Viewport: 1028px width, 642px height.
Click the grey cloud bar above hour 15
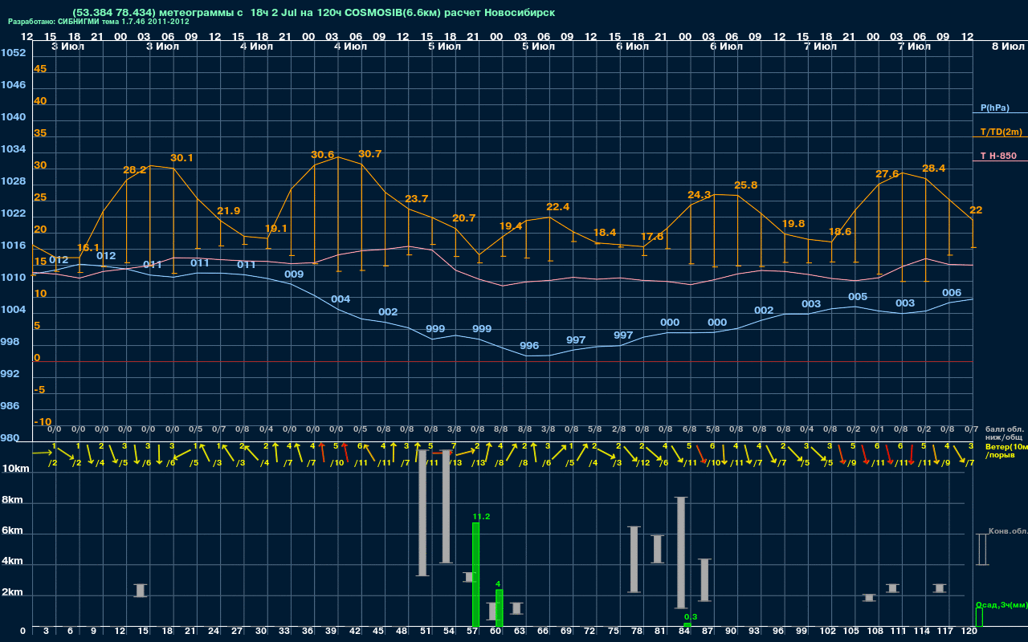coord(141,591)
